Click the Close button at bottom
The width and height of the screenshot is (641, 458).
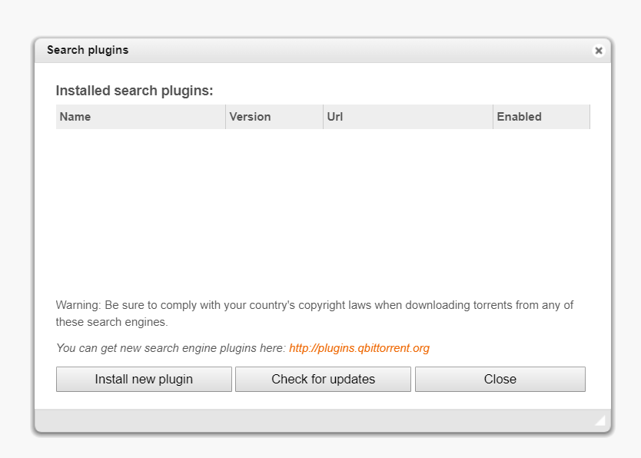pos(500,379)
